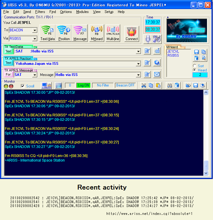Edit the TX APRS Position text
213x220 pixels.
[x=147, y=63]
